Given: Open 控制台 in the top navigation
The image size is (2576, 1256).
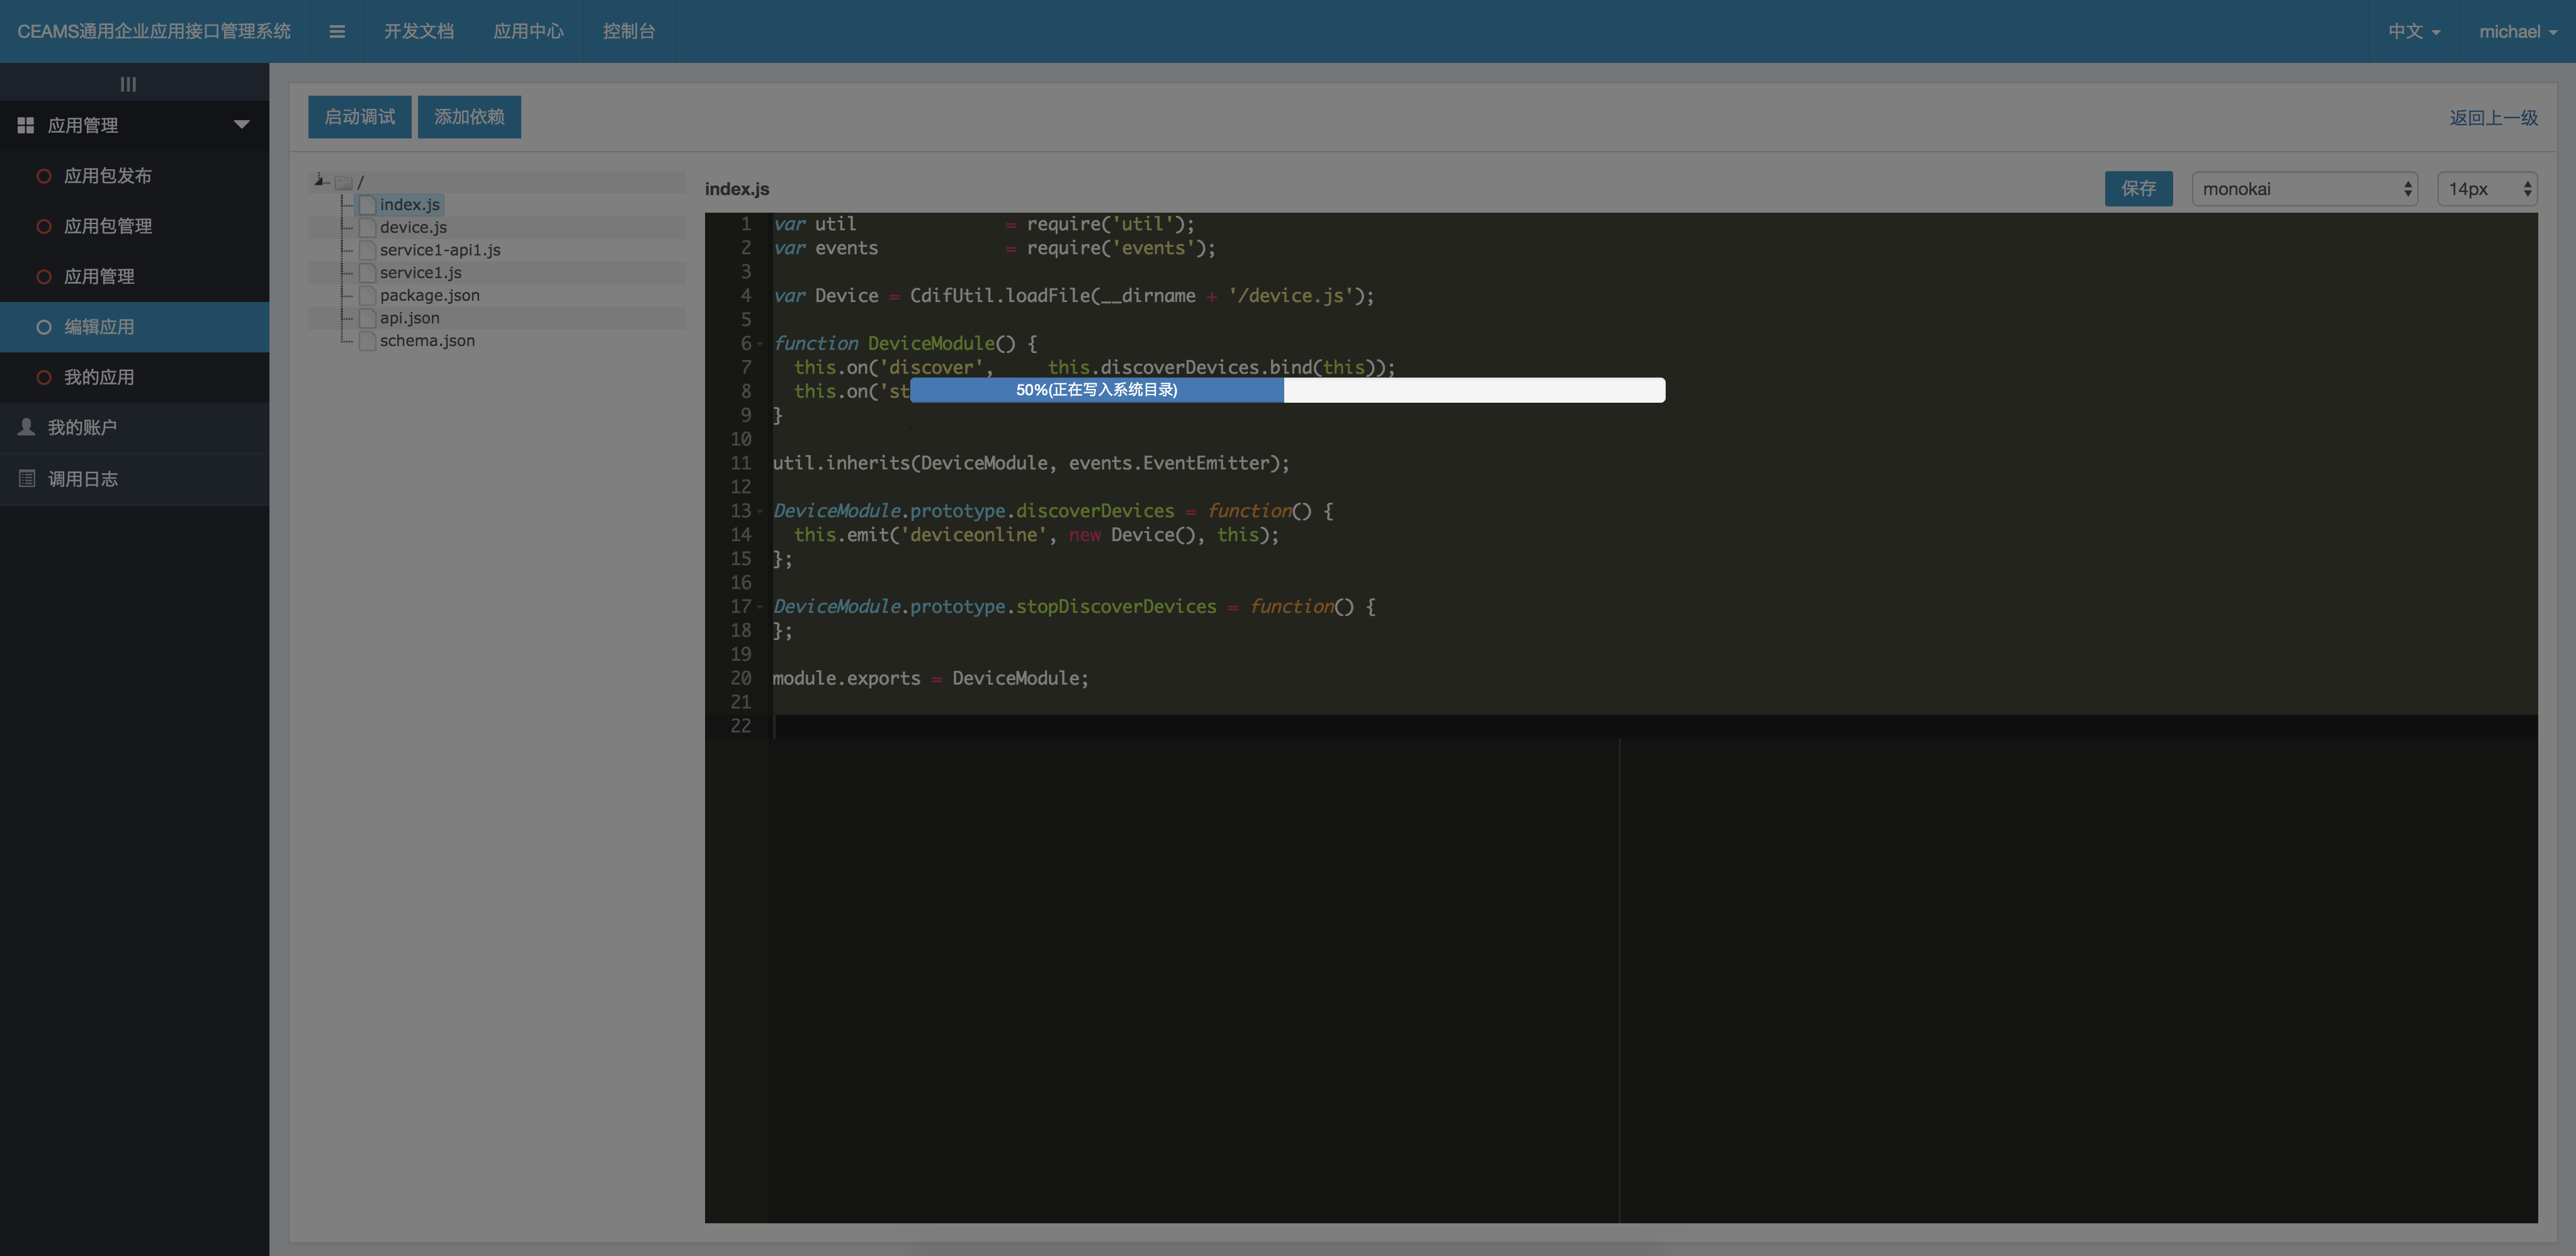Looking at the screenshot, I should pos(629,32).
